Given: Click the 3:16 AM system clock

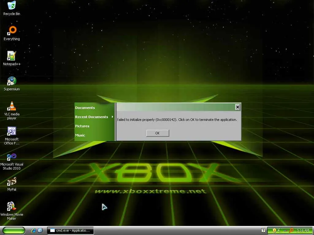Looking at the screenshot, I should 303,230.
